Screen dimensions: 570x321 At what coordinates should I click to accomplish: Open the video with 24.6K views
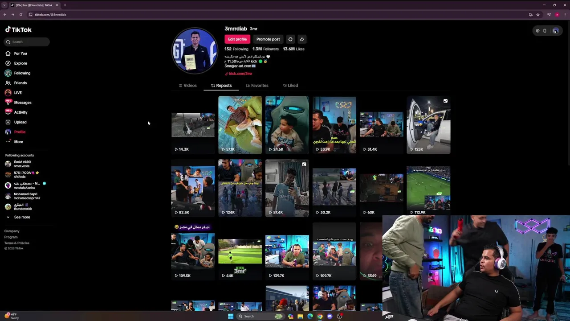287,125
